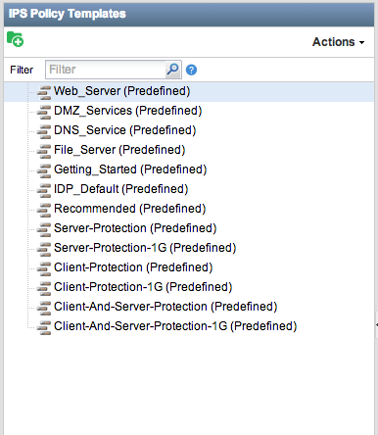Click the policy icon beside File_Server

pyautogui.click(x=44, y=151)
